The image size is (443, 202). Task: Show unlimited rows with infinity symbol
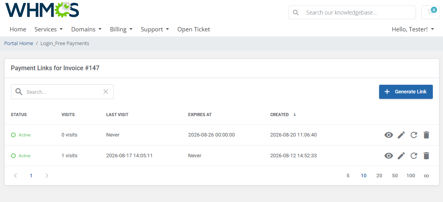tap(426, 176)
